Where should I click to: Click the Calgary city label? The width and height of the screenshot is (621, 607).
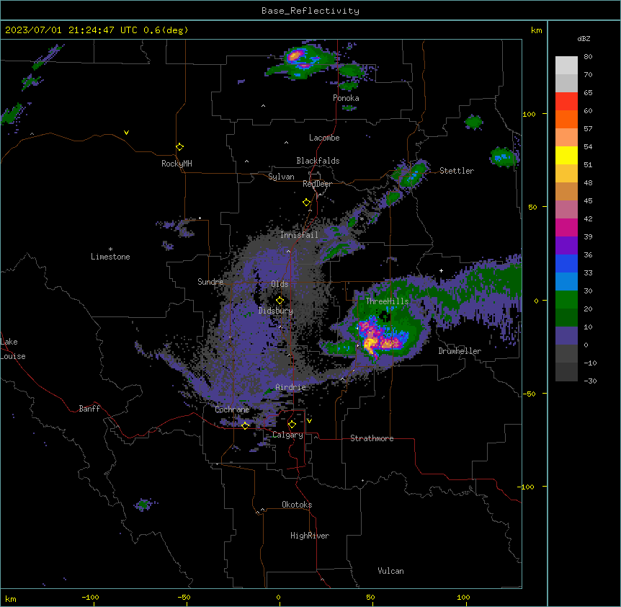(287, 435)
